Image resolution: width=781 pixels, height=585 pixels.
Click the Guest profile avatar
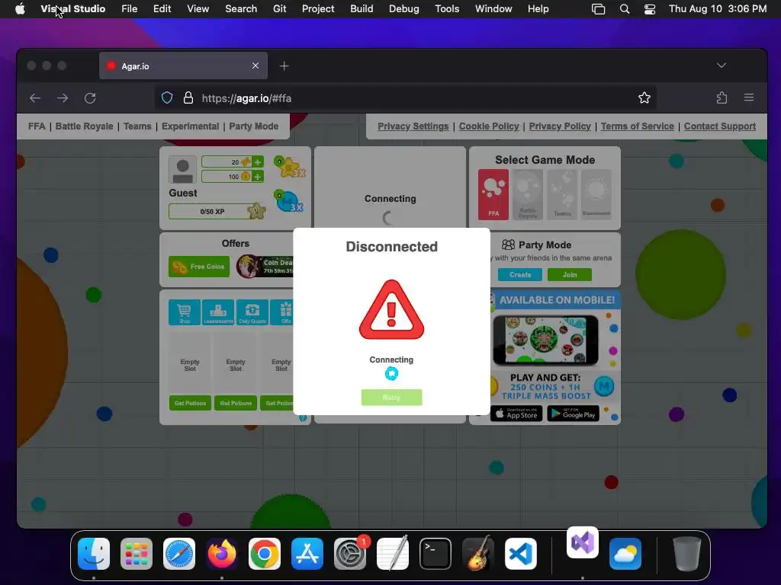pos(183,170)
